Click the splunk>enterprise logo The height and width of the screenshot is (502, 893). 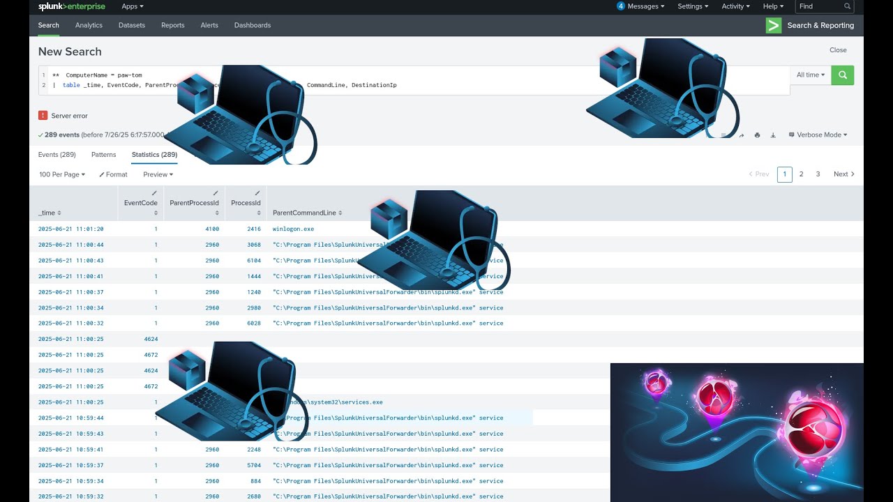coord(72,6)
